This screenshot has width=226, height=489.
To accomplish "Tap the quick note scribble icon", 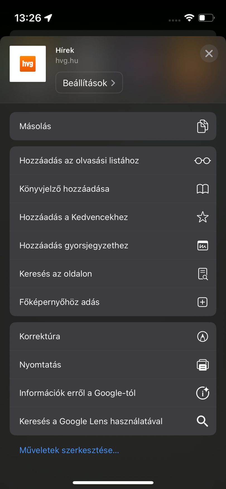I will [x=203, y=245].
